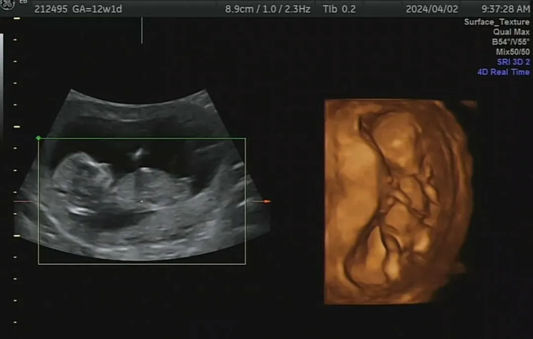
Task: Click the '4D Real Time' mode label
Action: (x=503, y=72)
